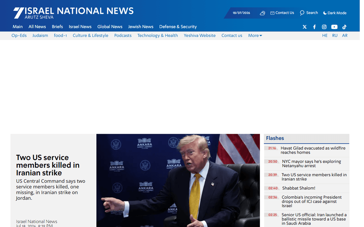This screenshot has height=227, width=364.
Task: Open the Shabbat Shalom! flash
Action: [x=299, y=188]
